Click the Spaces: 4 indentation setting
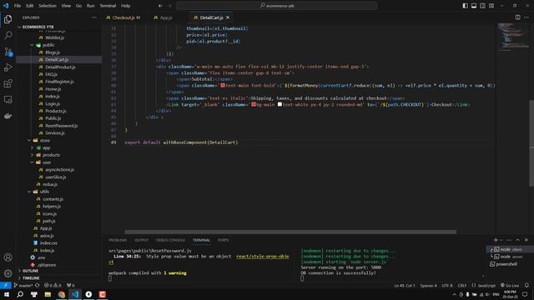The image size is (534, 300). (x=428, y=285)
